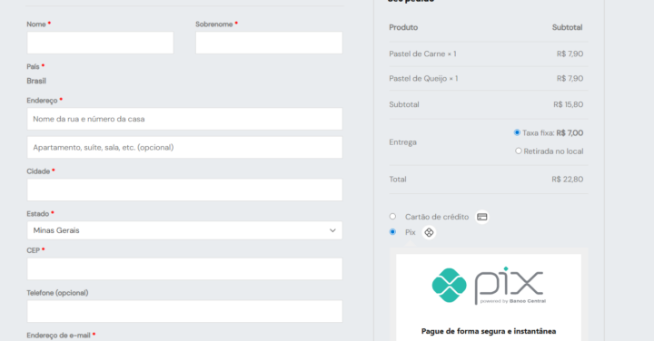Click the credit card icon

482,217
